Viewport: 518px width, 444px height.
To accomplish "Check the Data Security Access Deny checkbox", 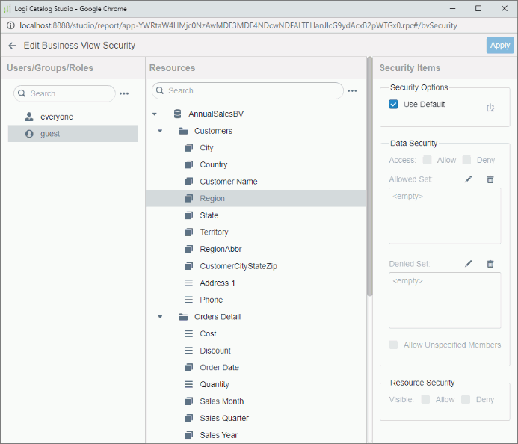I will 466,160.
